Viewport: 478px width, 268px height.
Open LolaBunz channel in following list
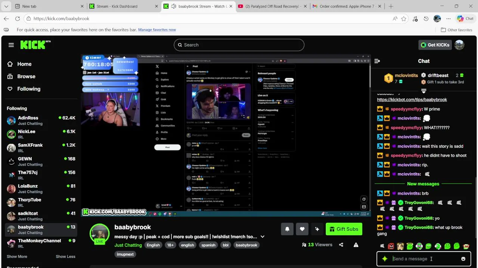pyautogui.click(x=41, y=189)
